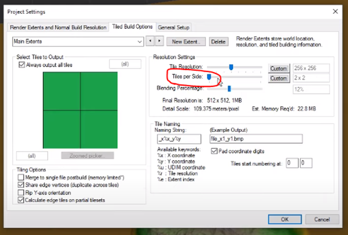
Task: Go to previous extent with left arrow
Action: point(150,41)
